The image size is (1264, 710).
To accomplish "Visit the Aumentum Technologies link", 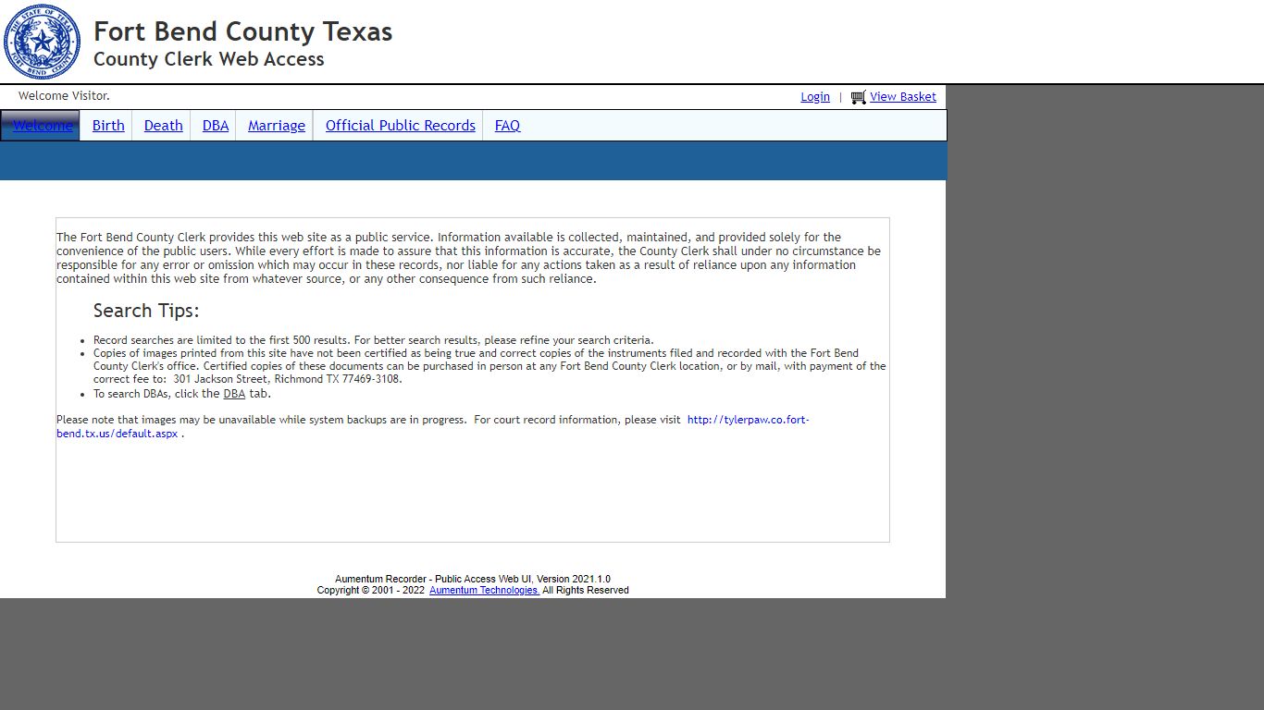I will pyautogui.click(x=484, y=590).
